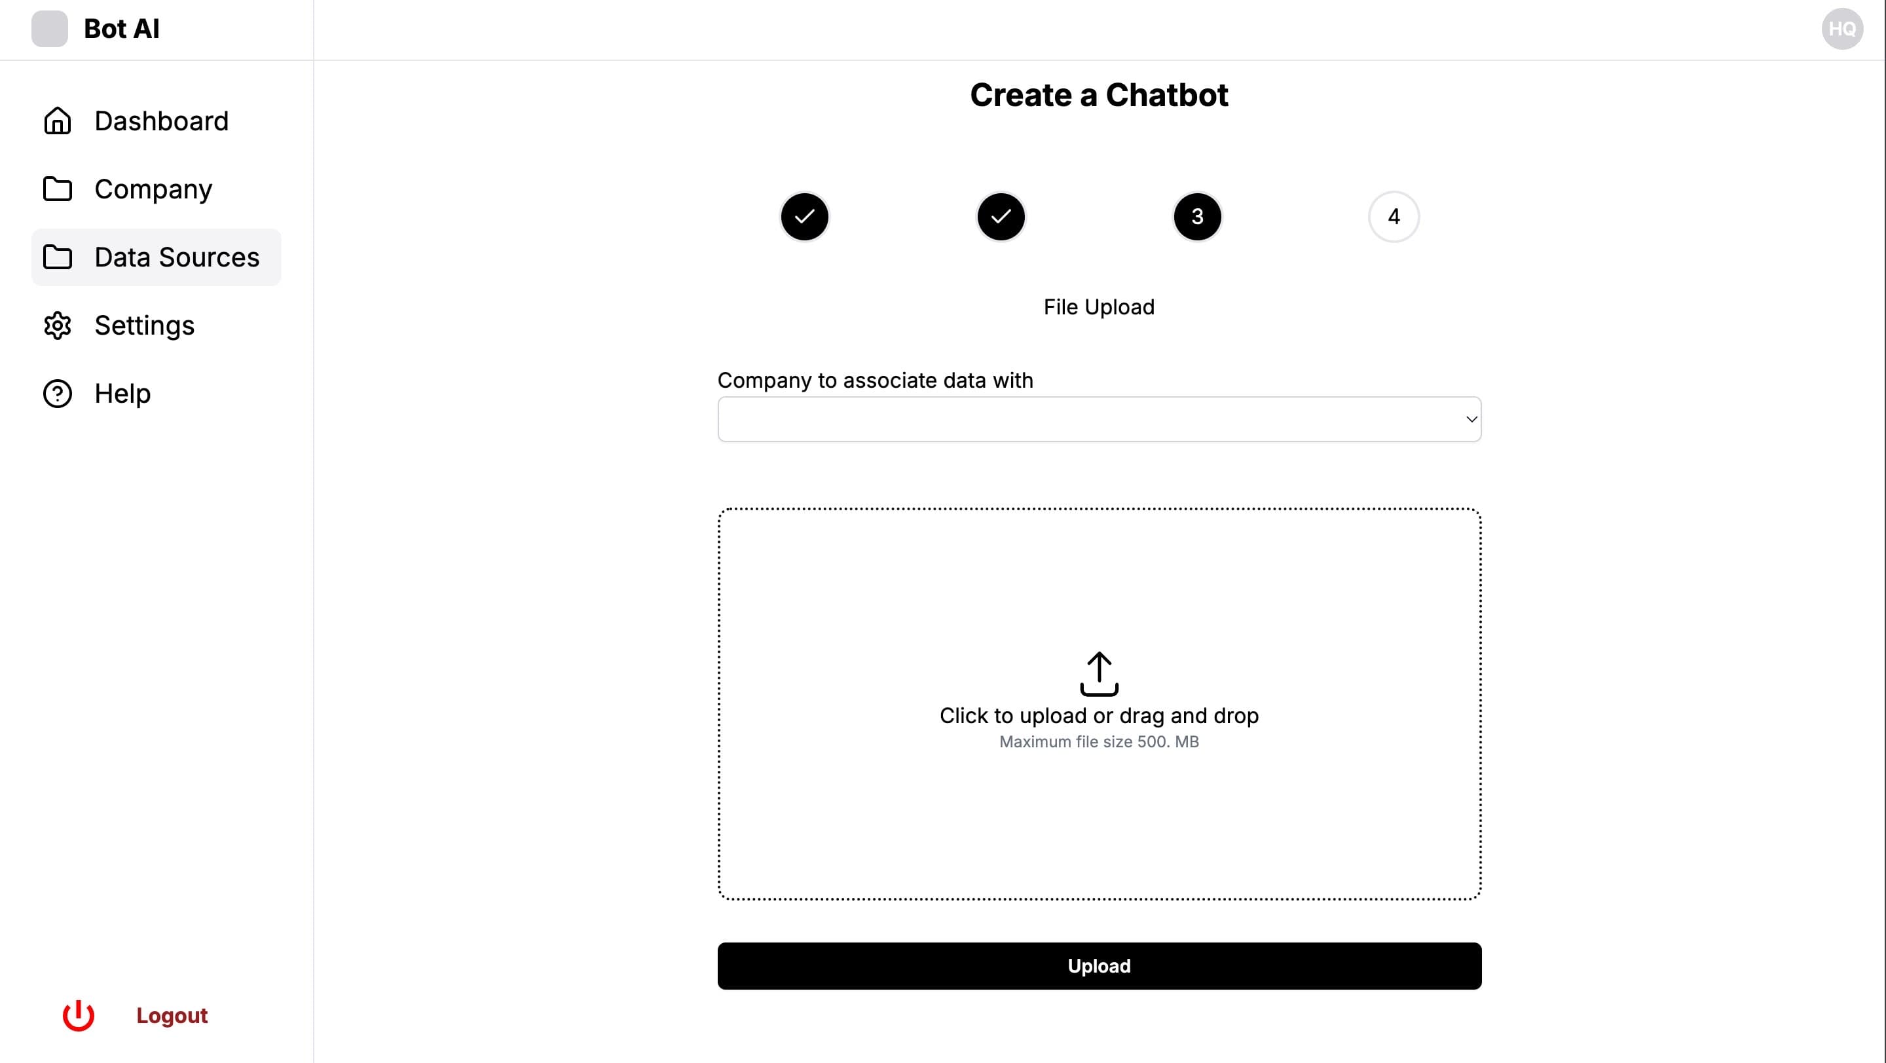The height and width of the screenshot is (1063, 1886).
Task: Click the Dashboard menu item
Action: [x=160, y=121]
